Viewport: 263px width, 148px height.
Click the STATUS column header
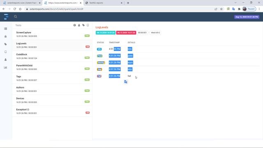pos(100,42)
